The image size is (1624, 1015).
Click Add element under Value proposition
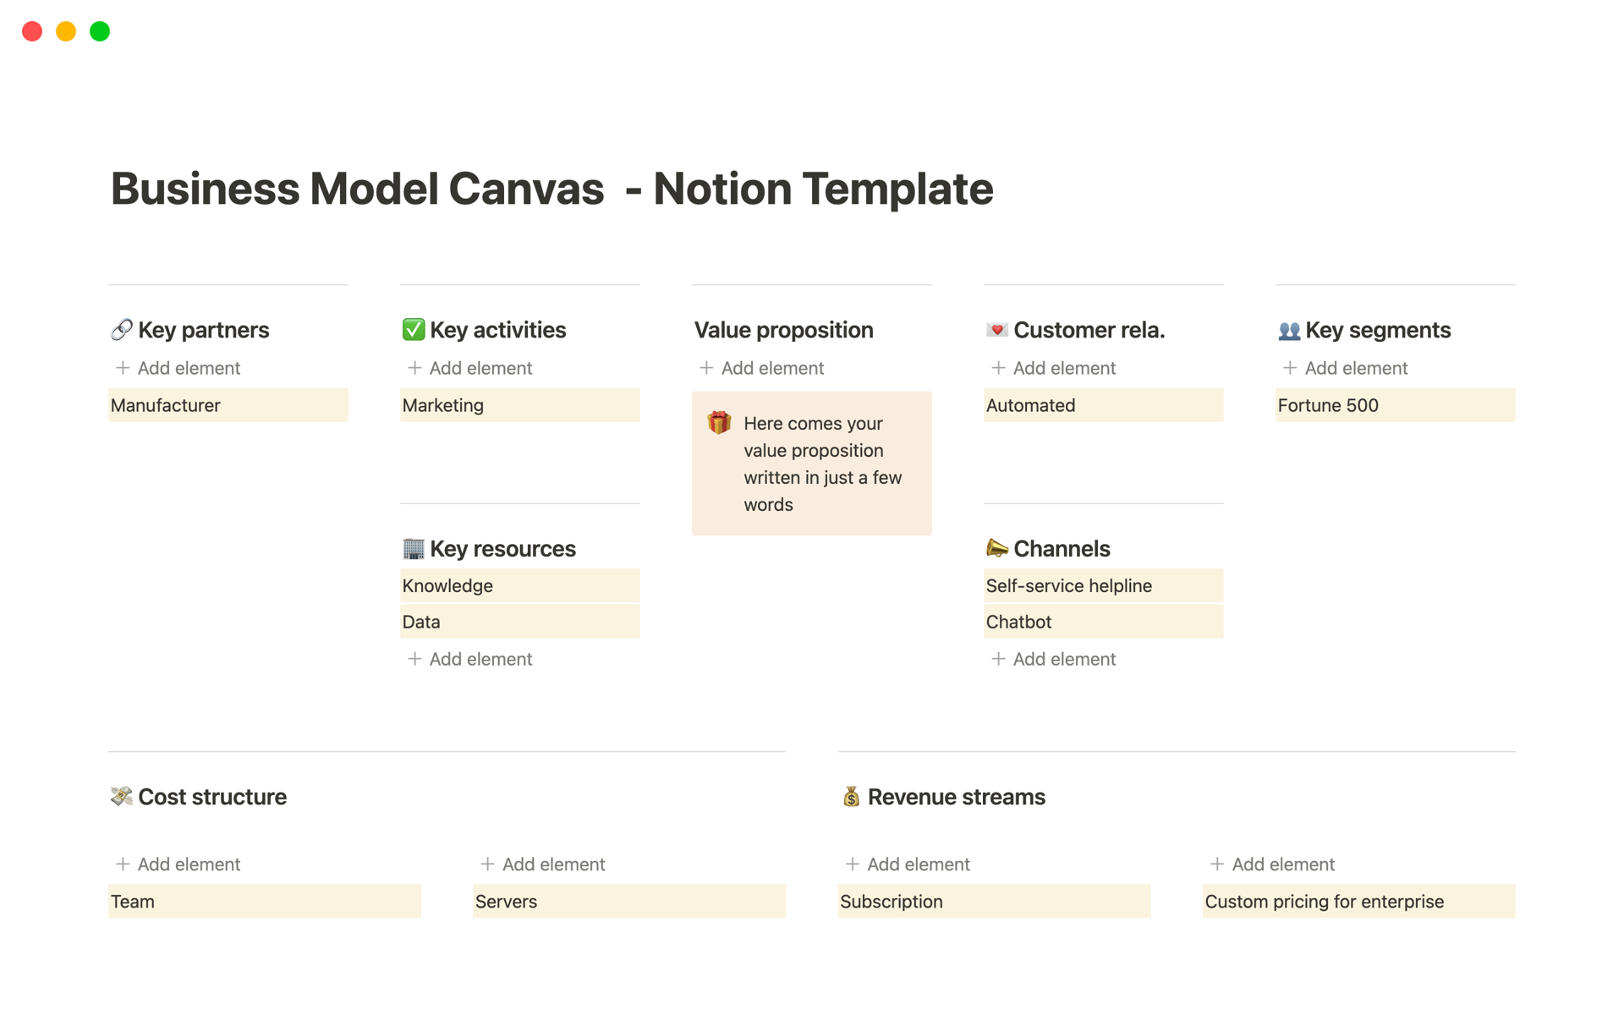pyautogui.click(x=772, y=368)
